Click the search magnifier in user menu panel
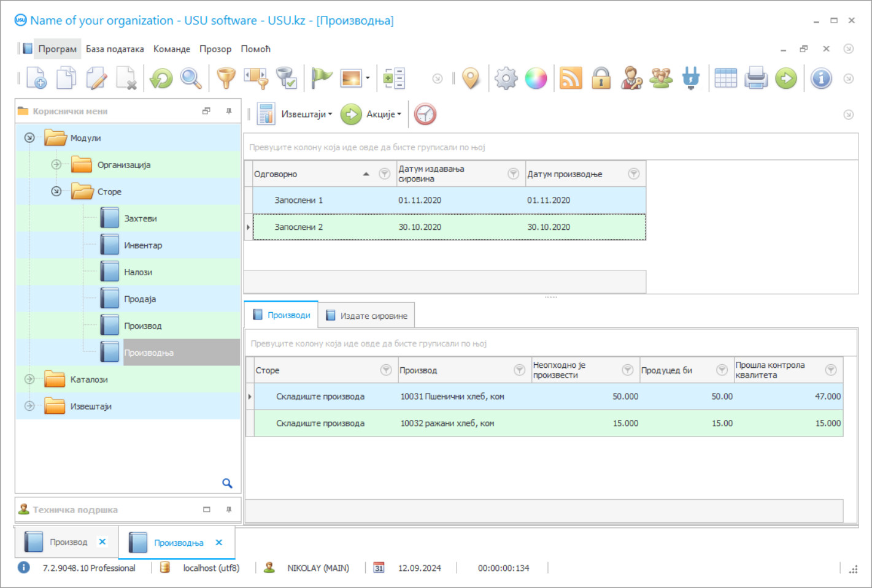Image resolution: width=872 pixels, height=588 pixels. (x=227, y=483)
